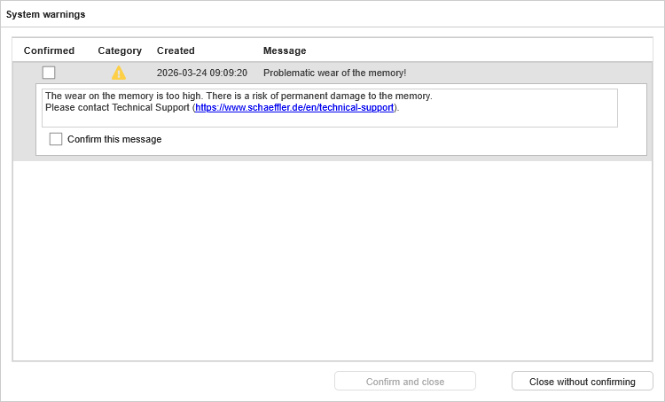The height and width of the screenshot is (402, 665).
Task: Tick the Confirmed checkbox in the warning row
Action: (49, 73)
